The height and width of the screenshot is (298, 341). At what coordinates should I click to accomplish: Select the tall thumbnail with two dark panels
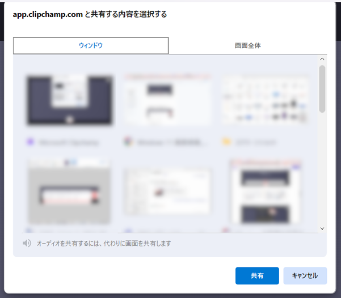pos(266,191)
